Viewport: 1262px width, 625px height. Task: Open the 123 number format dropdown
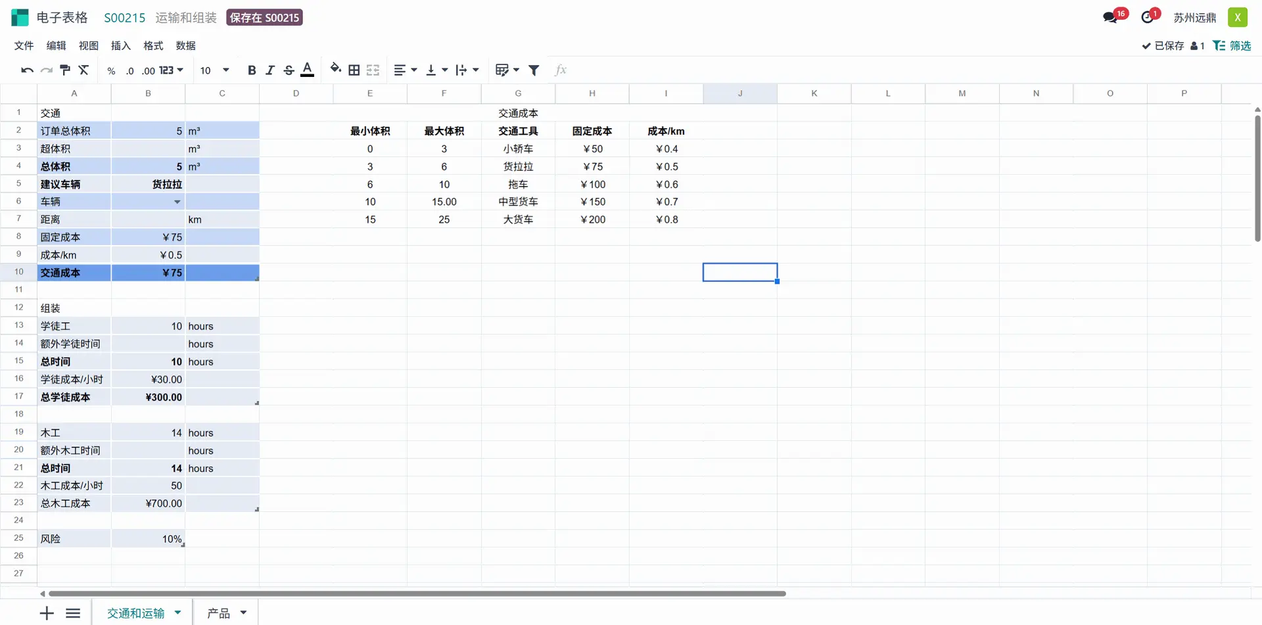tap(171, 70)
